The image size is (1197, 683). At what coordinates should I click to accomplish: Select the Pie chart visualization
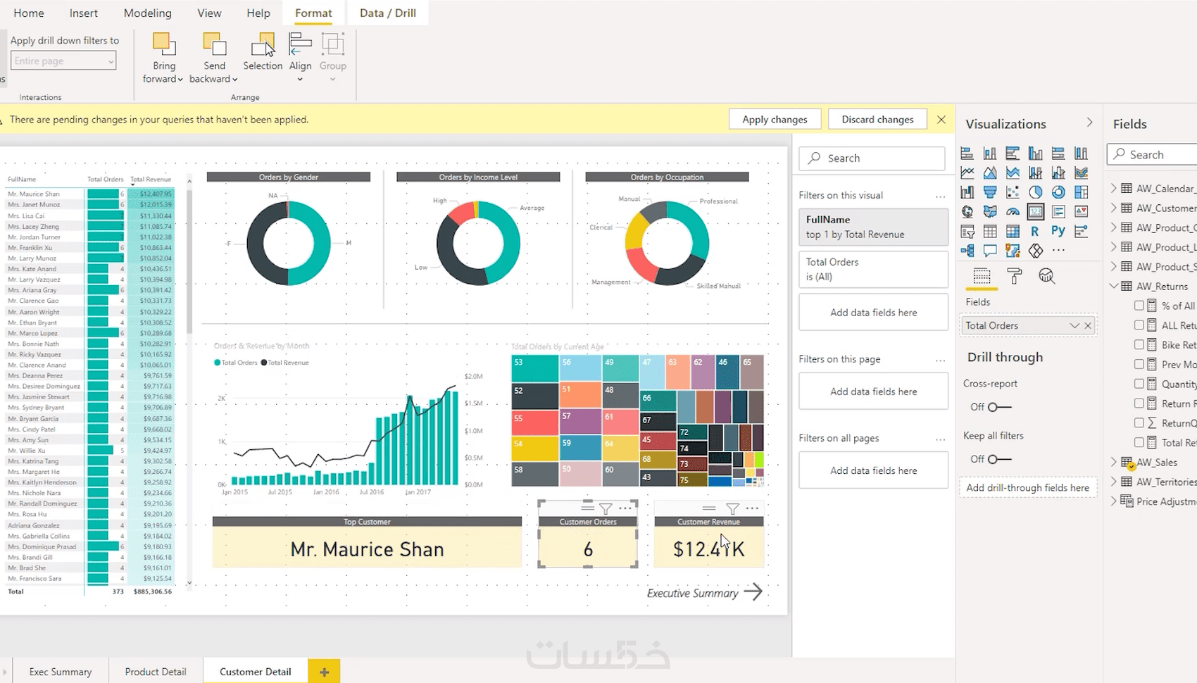(1035, 192)
